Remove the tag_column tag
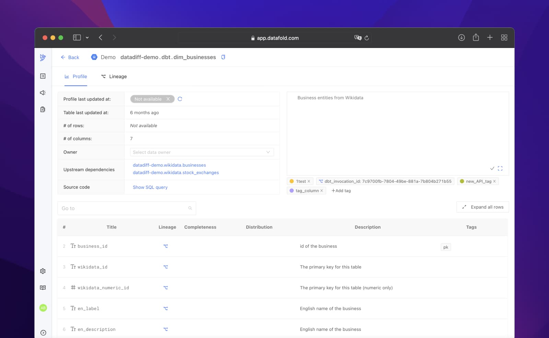The image size is (549, 338). (x=322, y=191)
